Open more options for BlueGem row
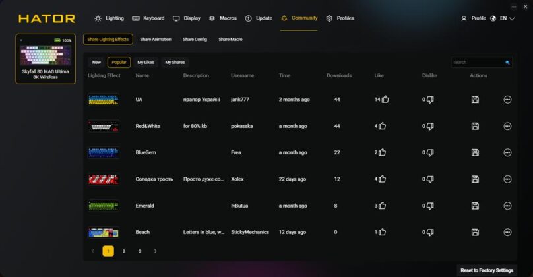This screenshot has height=277, width=533. click(x=507, y=152)
